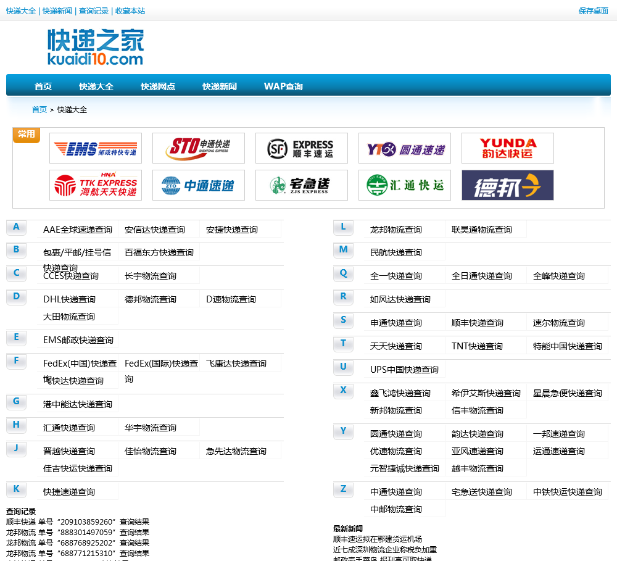The image size is (617, 561).
Task: Open WAP查询 navigation item
Action: pos(283,86)
